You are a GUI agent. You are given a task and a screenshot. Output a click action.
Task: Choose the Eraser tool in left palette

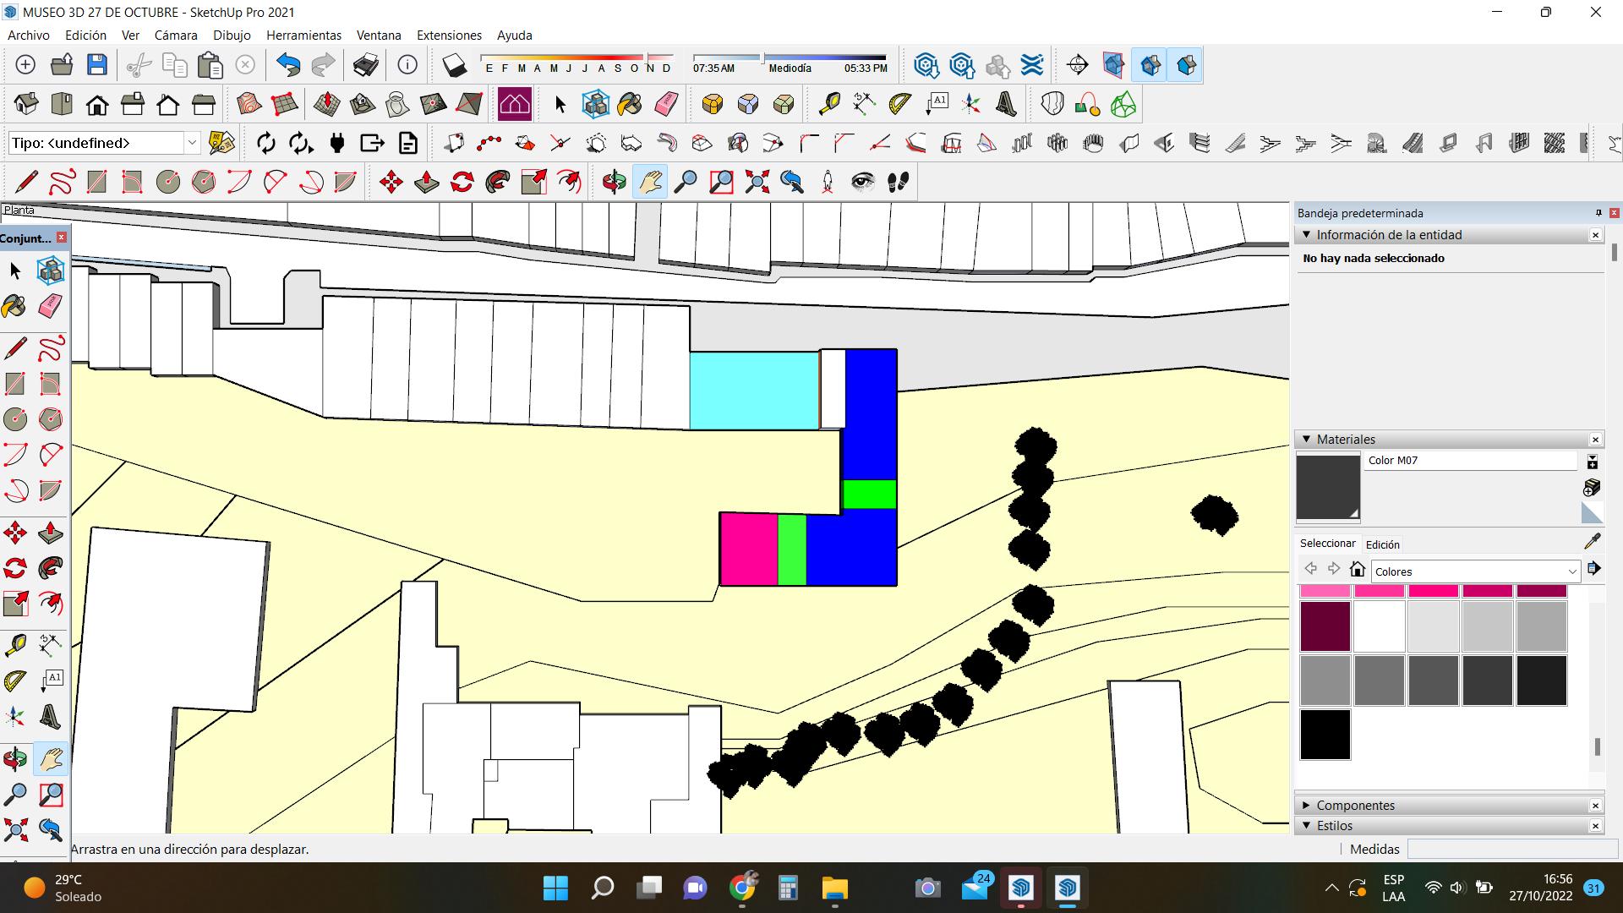point(51,306)
